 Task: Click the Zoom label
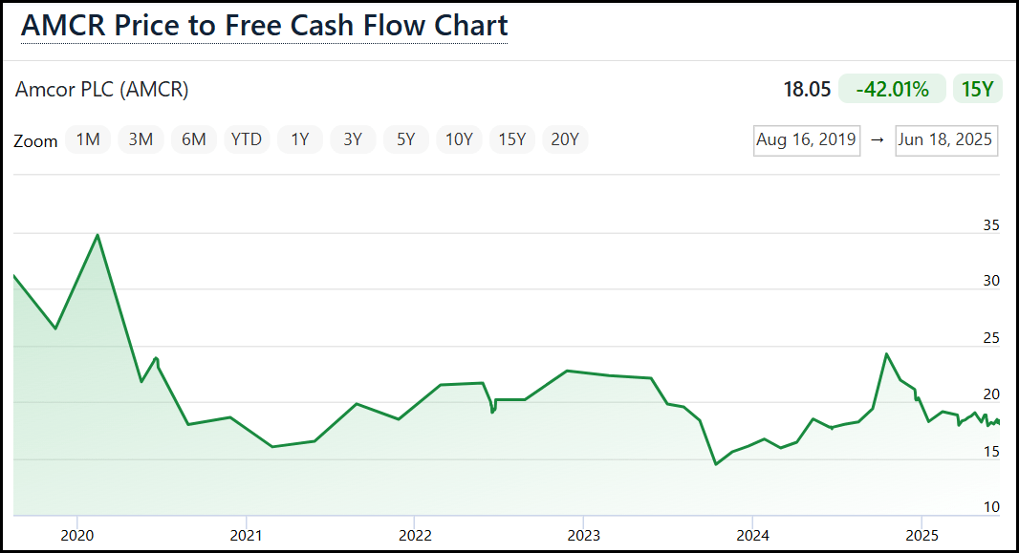[x=35, y=140]
